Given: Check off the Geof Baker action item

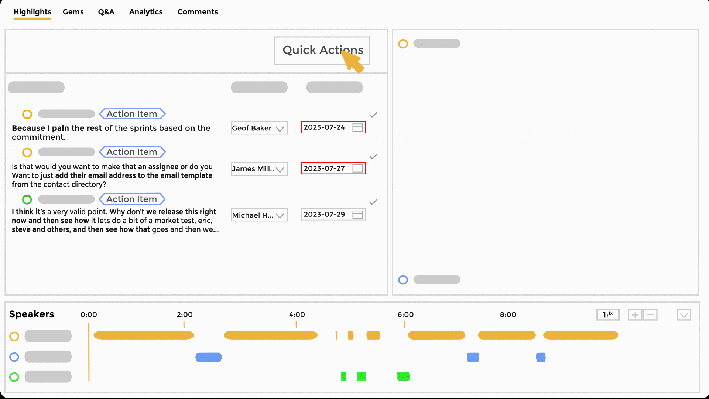Looking at the screenshot, I should 373,115.
